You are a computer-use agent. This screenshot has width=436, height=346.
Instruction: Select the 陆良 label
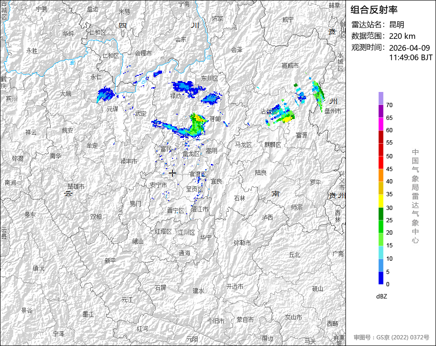261,173
